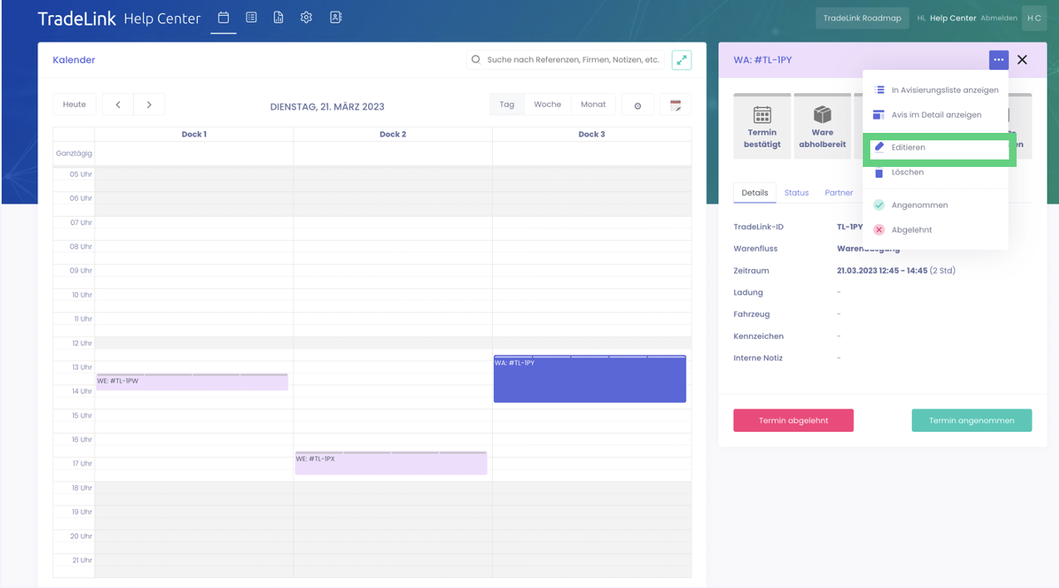
Task: Switch to the Status tab
Action: (795, 193)
